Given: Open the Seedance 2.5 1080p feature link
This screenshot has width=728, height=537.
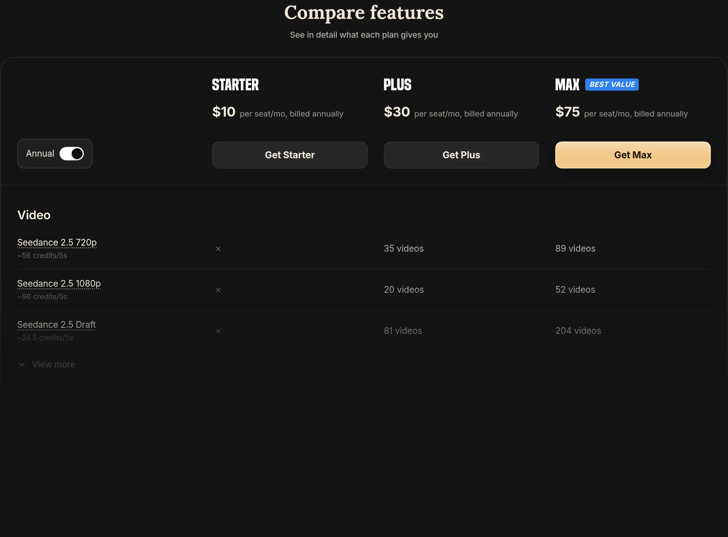Looking at the screenshot, I should [x=59, y=284].
